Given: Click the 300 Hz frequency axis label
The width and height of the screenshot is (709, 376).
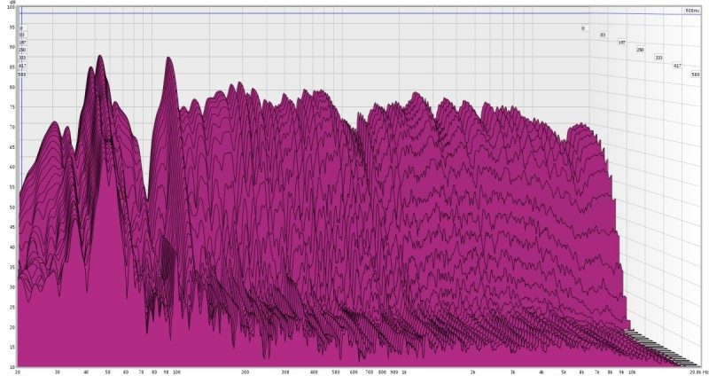Looking at the screenshot, I should point(284,372).
